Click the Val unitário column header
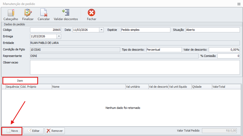 (x=136, y=87)
